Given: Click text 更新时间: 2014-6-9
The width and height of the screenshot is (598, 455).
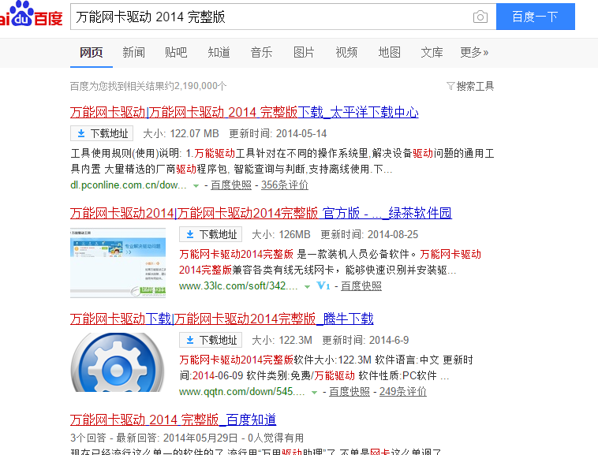Looking at the screenshot, I should [x=365, y=340].
